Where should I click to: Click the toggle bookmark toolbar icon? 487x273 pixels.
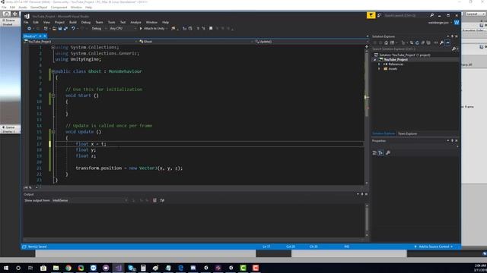(211, 29)
